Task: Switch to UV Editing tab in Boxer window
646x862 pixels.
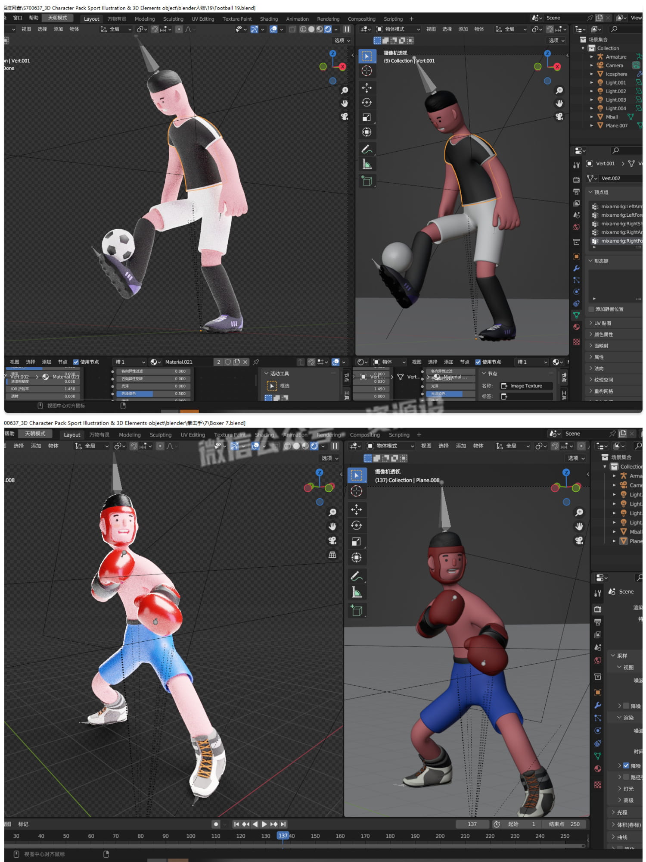Action: [193, 435]
